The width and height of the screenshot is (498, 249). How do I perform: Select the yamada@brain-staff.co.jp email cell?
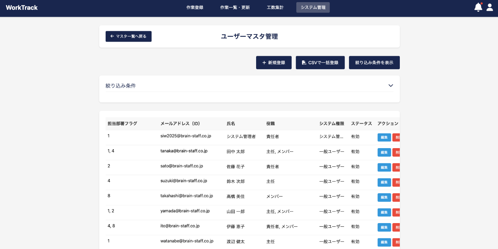(185, 211)
